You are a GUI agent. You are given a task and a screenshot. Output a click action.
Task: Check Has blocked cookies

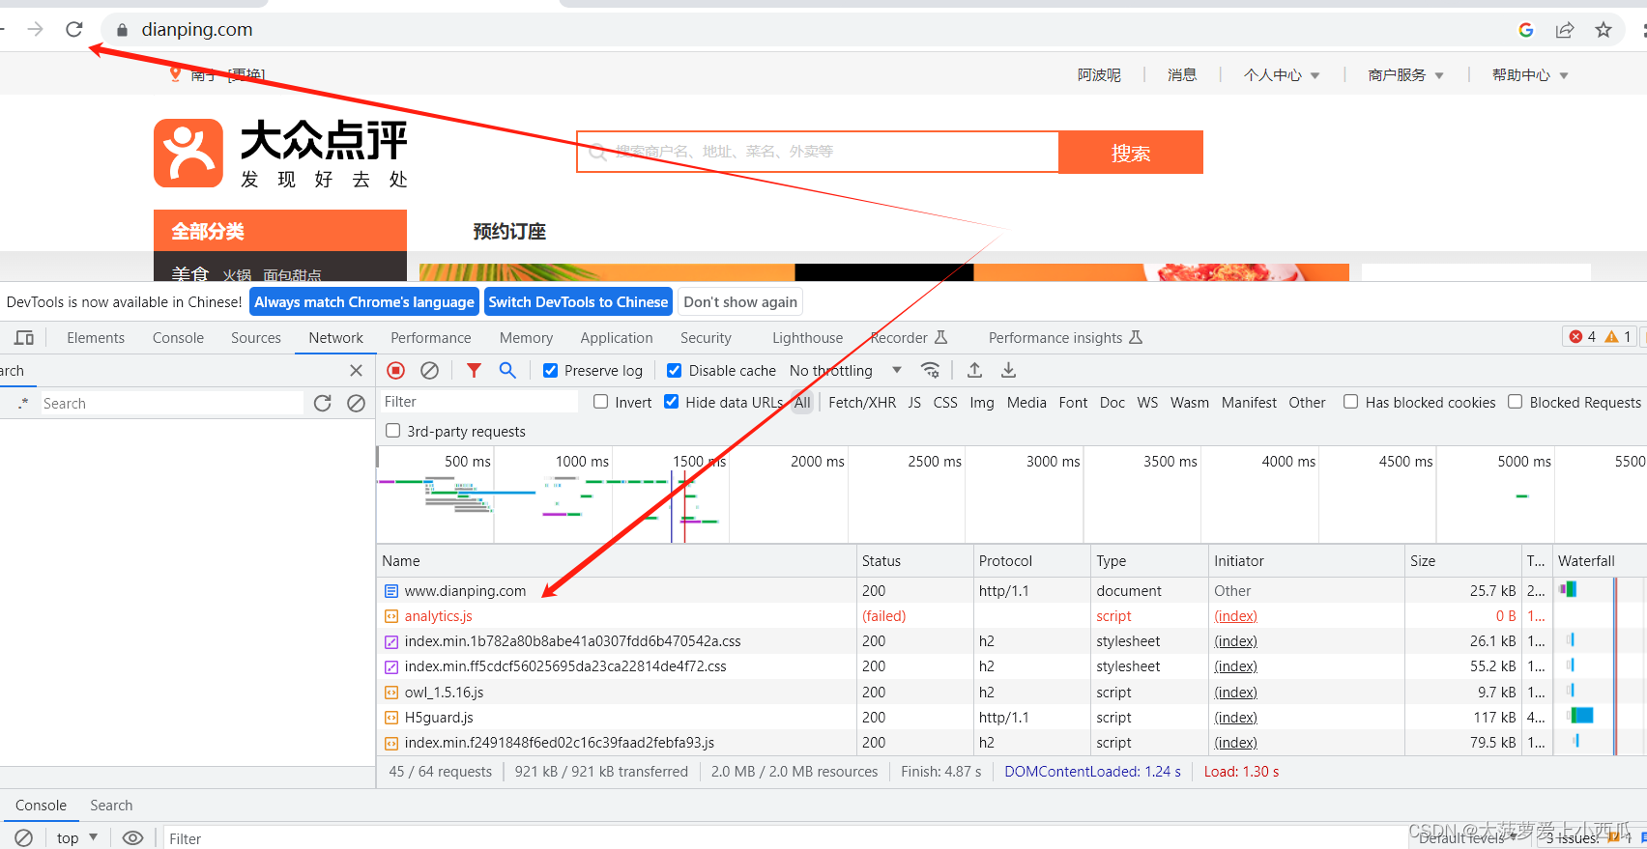click(x=1351, y=402)
